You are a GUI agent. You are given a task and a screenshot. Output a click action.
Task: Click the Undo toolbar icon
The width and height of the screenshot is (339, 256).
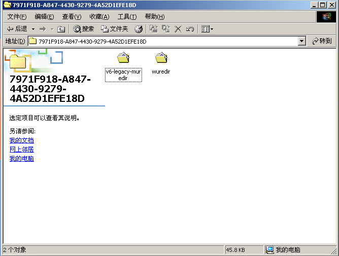[x=190, y=29]
